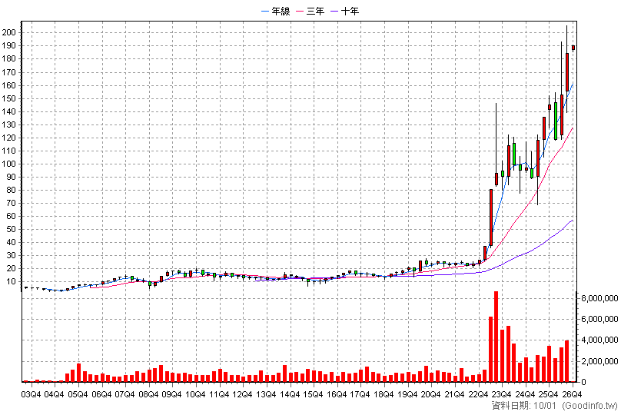Click the end of the pink three-year line
The image size is (621, 415).
[x=573, y=128]
